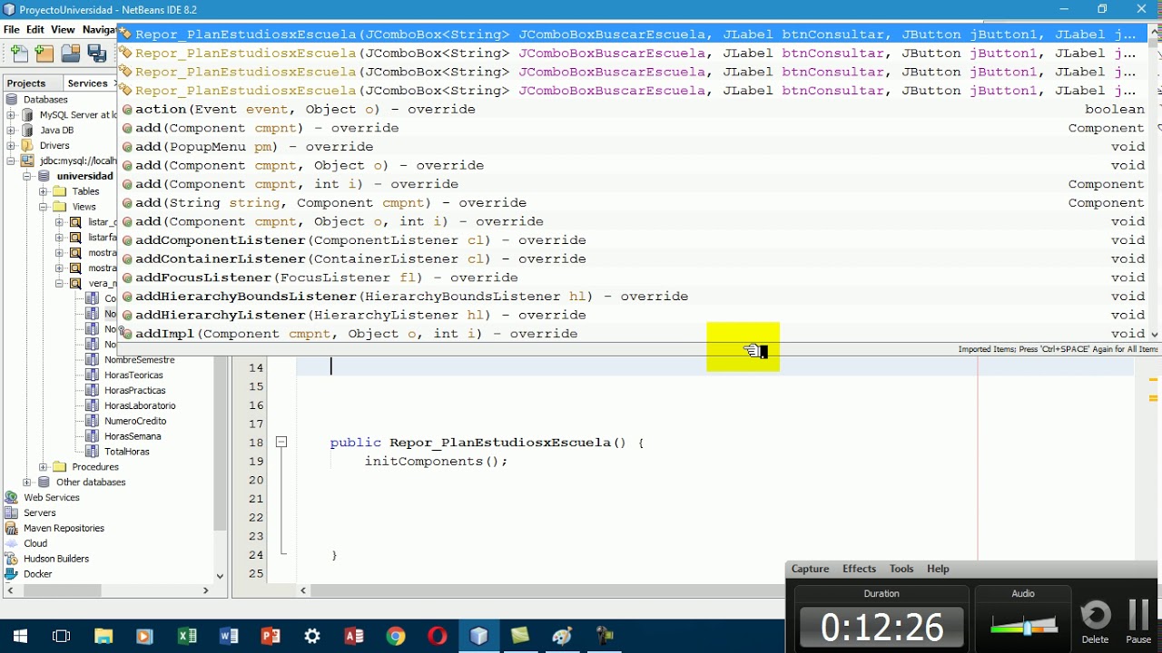Collapse the constructor code fold at line 18
This screenshot has width=1162, height=653.
point(281,443)
